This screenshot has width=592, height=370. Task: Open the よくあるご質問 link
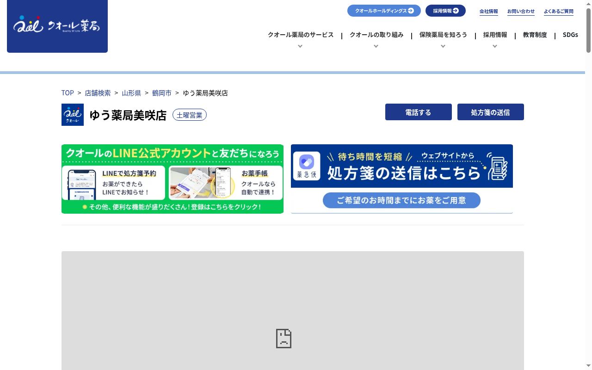pyautogui.click(x=559, y=11)
